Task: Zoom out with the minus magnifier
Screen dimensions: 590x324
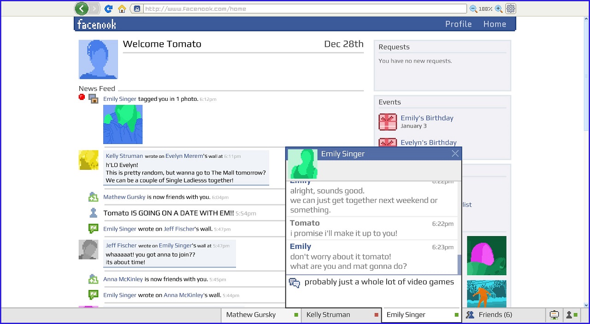Action: point(473,8)
